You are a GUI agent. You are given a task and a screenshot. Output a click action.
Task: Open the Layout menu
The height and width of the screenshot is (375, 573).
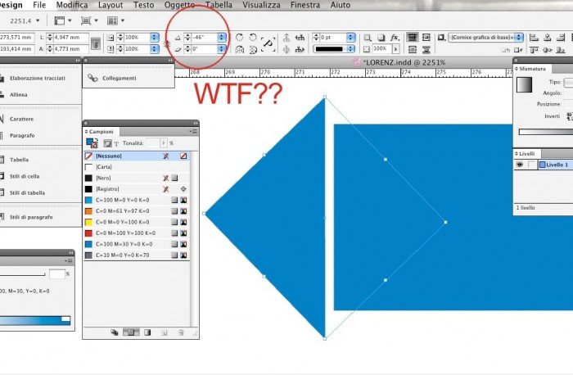111,5
